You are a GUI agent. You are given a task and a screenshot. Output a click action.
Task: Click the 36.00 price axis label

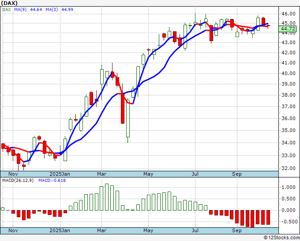(289, 118)
